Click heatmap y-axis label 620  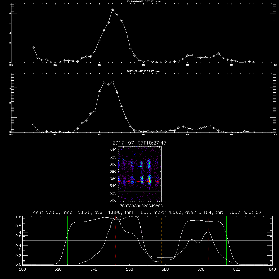coord(113,157)
